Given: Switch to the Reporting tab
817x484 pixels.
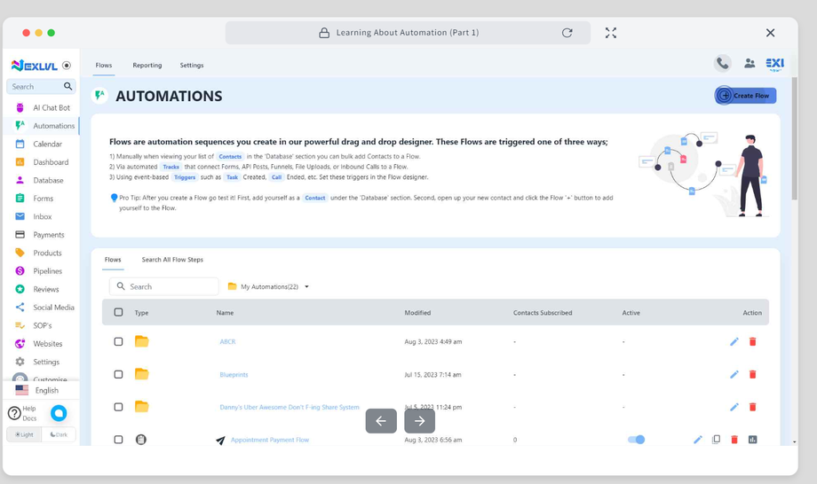Looking at the screenshot, I should pos(147,65).
